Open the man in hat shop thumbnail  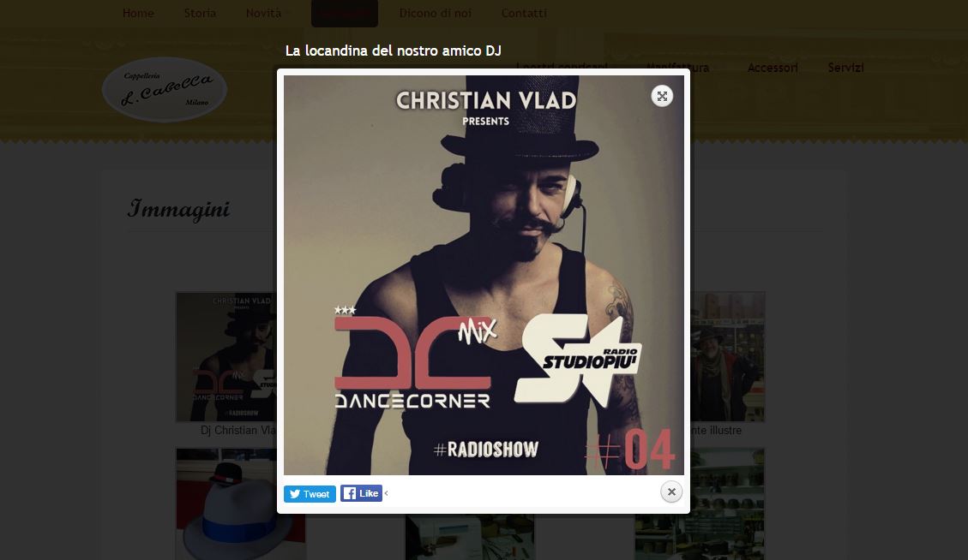click(728, 357)
